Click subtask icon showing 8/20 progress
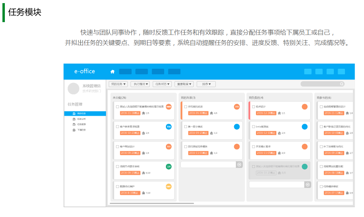The image size is (364, 217). tap(143, 173)
